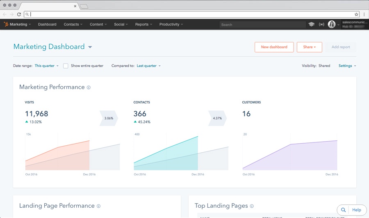Toggle Show entire quarter checkbox
The width and height of the screenshot is (369, 218).
coord(66,66)
